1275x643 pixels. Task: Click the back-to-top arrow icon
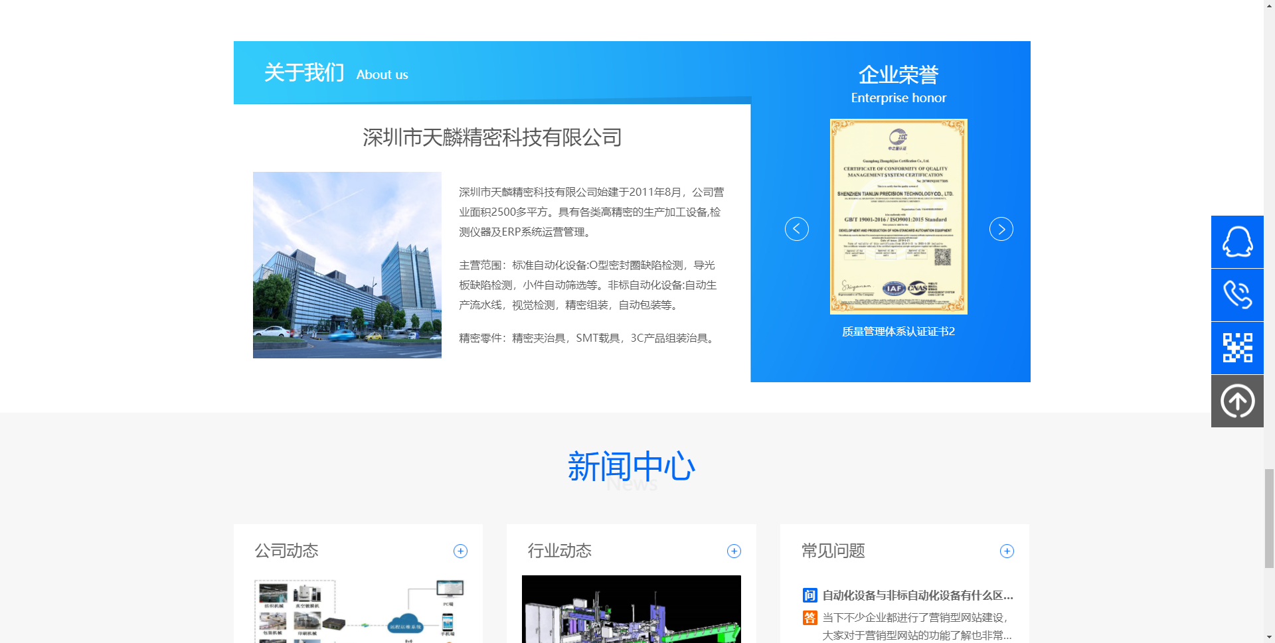[x=1236, y=400]
